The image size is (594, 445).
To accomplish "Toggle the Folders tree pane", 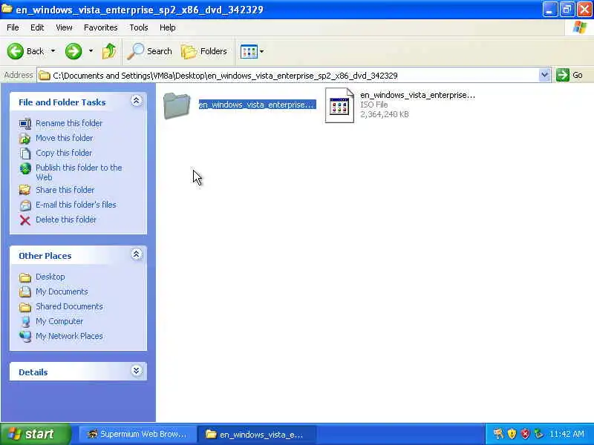I will coord(204,51).
